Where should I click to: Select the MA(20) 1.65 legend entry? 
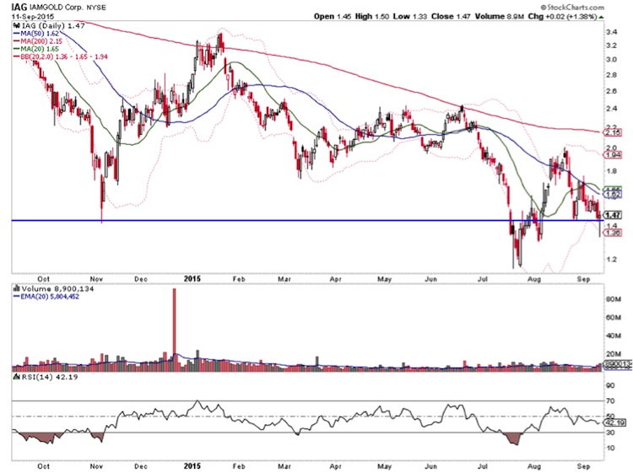point(36,49)
